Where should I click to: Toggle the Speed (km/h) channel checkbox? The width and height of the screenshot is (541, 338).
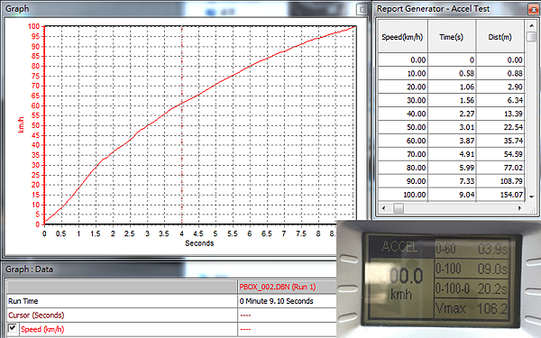(x=13, y=328)
